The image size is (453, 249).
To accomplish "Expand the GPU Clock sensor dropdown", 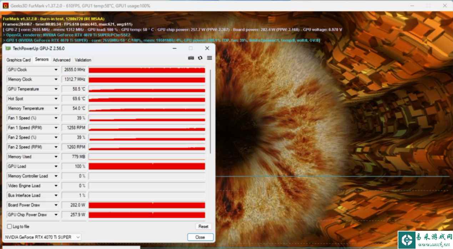I will tap(56, 70).
